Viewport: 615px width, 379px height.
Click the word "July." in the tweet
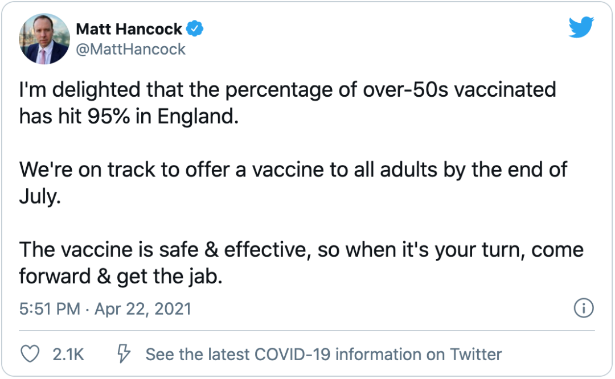tap(40, 196)
